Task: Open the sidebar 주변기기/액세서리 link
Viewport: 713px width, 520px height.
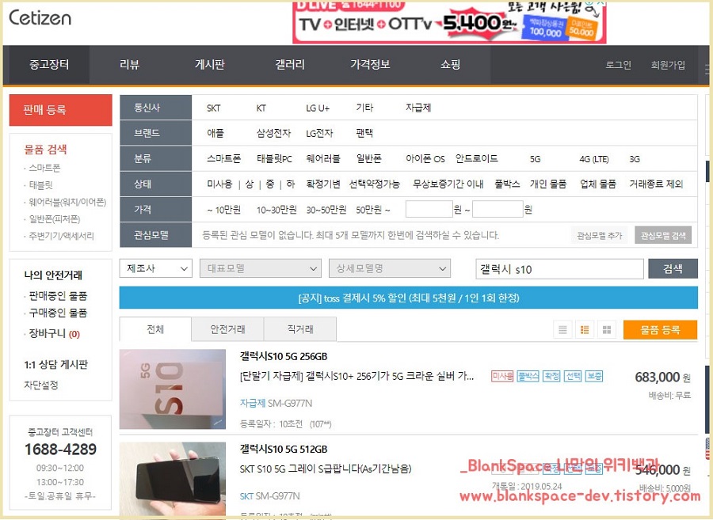Action: (x=61, y=236)
